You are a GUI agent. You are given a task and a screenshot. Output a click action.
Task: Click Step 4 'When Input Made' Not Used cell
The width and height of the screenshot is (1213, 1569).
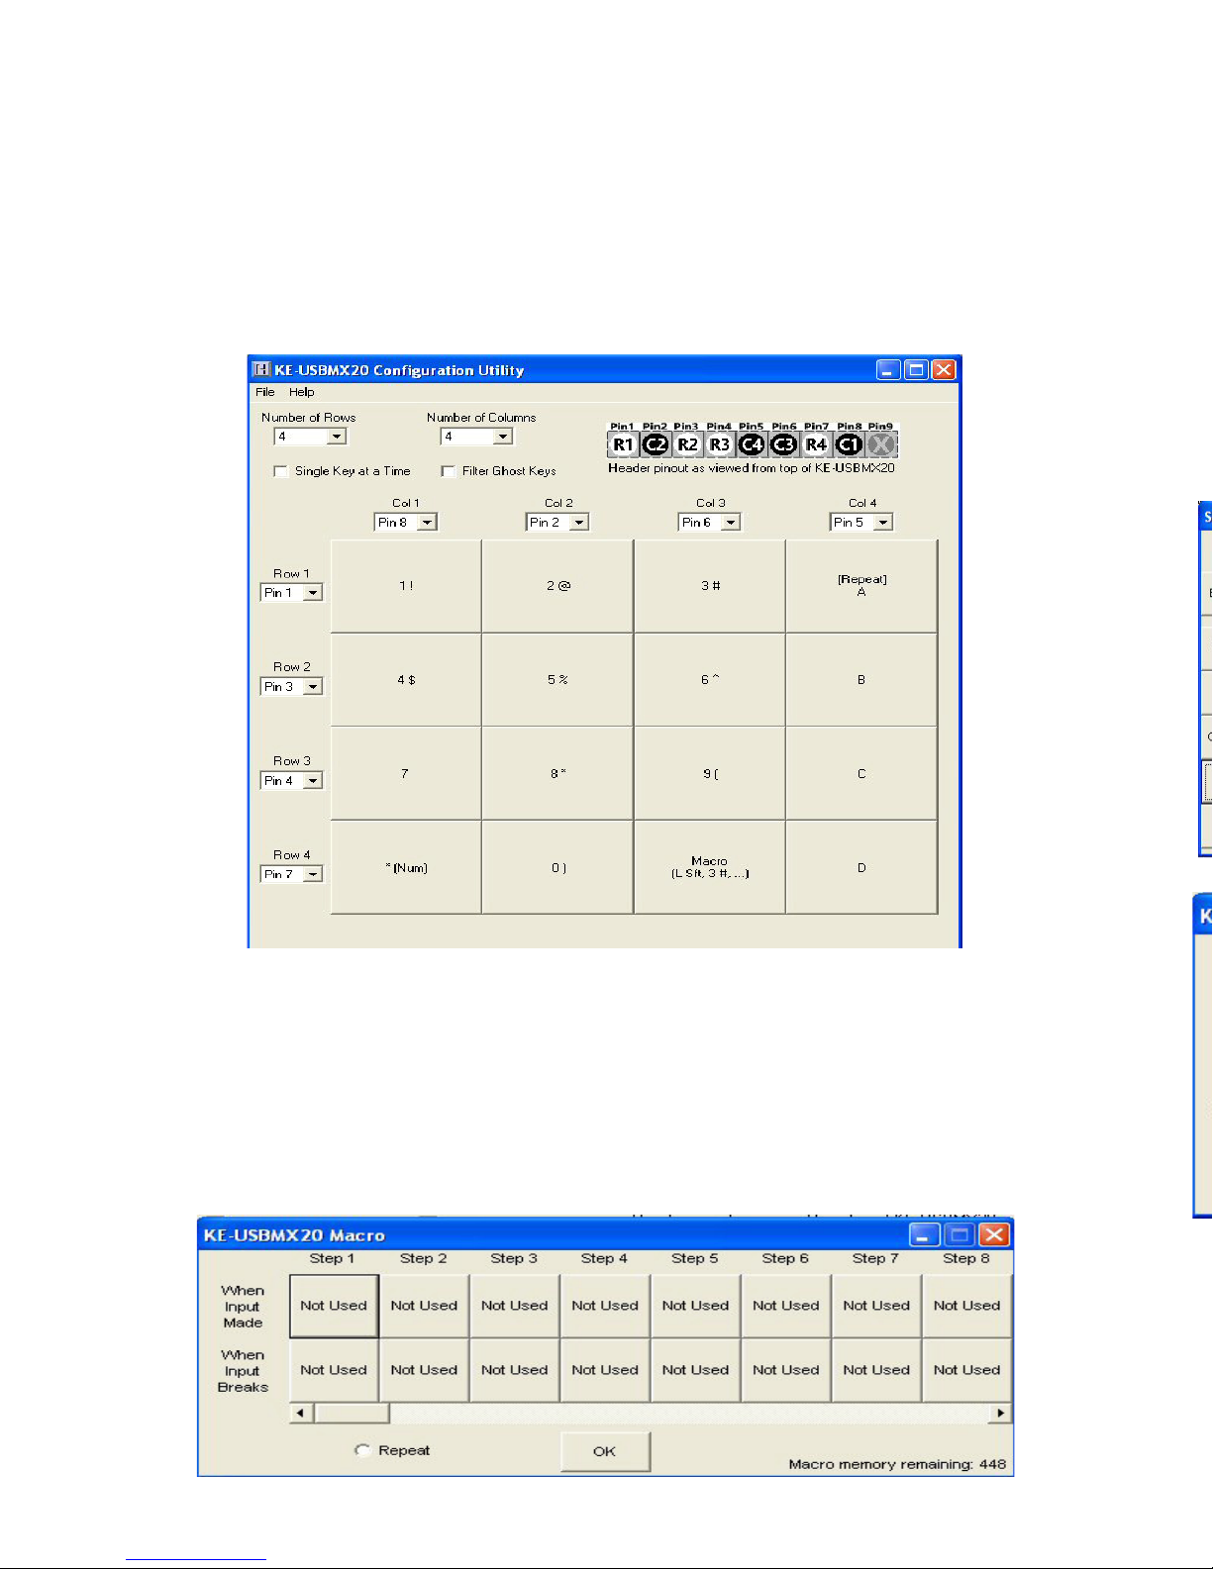coord(605,1306)
